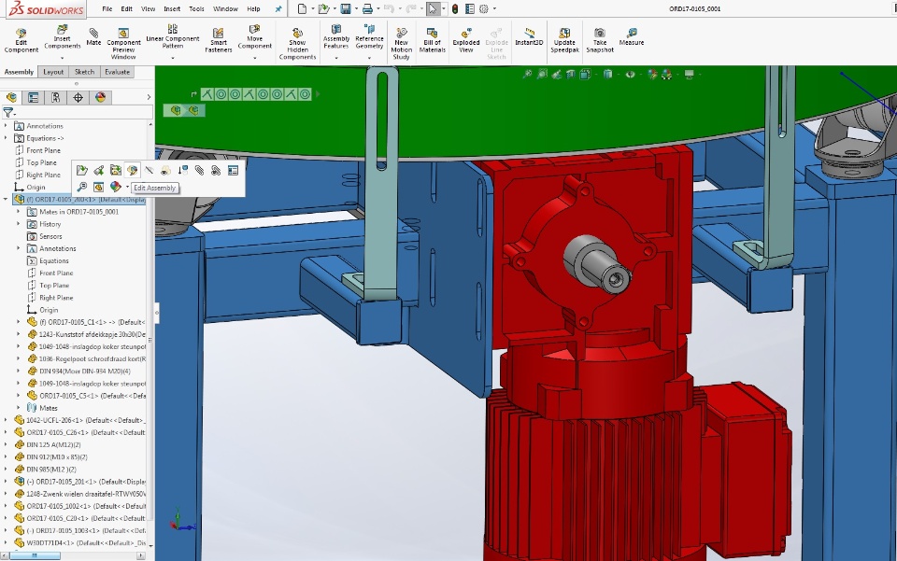
Task: Open the Move Component dropdown arrow
Action: click(254, 58)
